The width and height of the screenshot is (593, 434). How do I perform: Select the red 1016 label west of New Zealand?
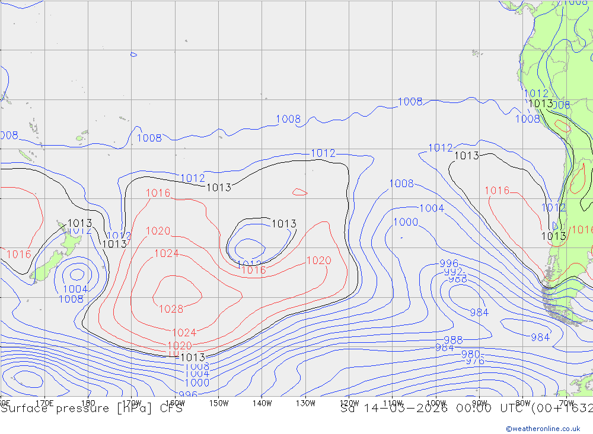click(x=18, y=254)
